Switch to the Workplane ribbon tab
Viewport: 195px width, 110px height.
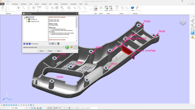point(15,4)
